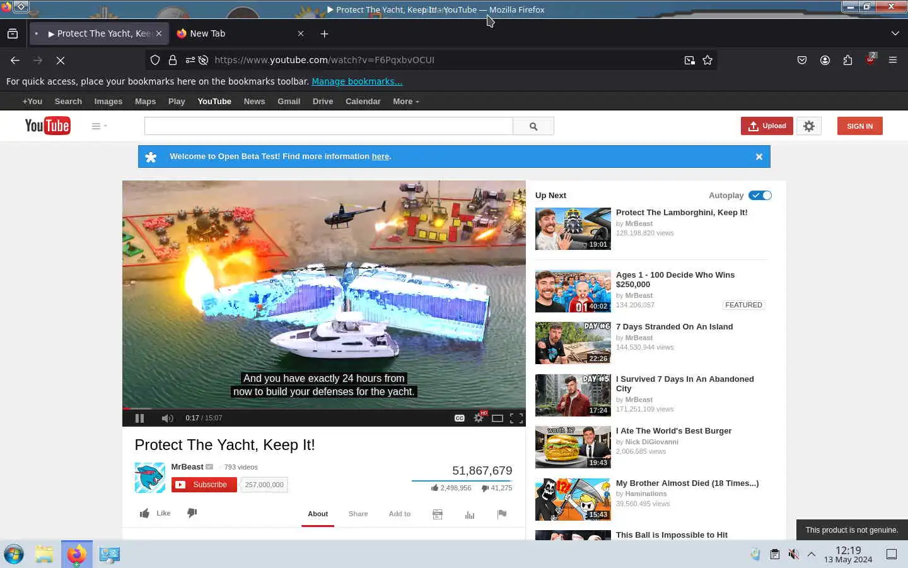The height and width of the screenshot is (568, 908).
Task: Click the Like thumbs-up button
Action: [x=155, y=513]
